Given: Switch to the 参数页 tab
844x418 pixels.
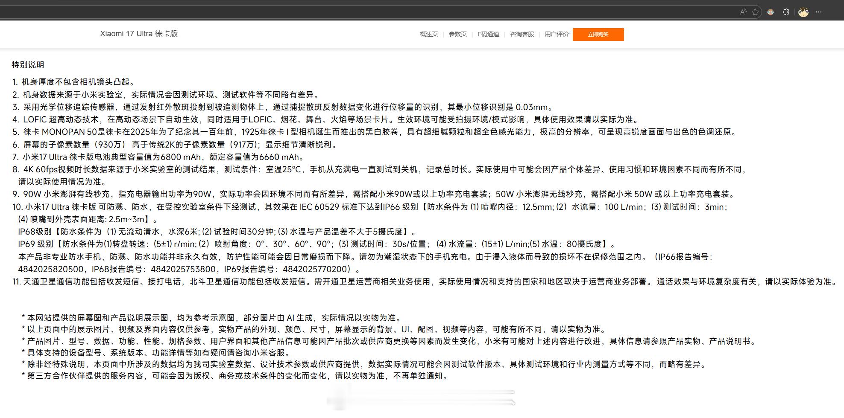Looking at the screenshot, I should [458, 34].
